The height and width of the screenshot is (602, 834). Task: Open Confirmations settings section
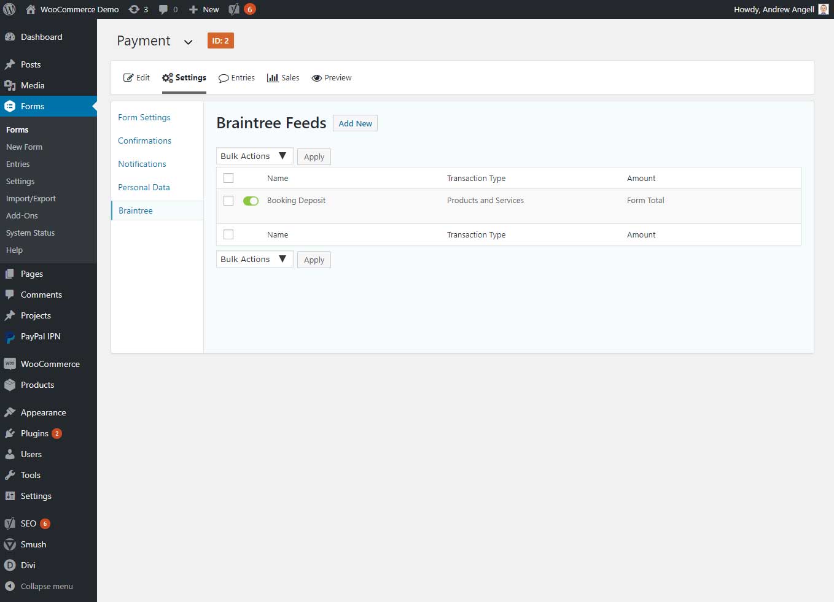(144, 141)
